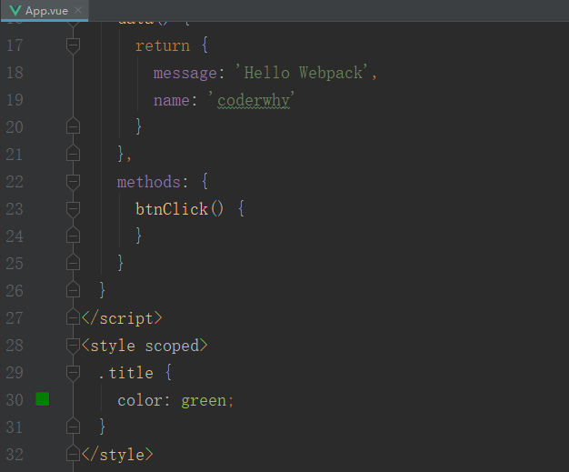Screen dimensions: 569x472
Task: Click fold end marker at line 25
Action: pyautogui.click(x=73, y=263)
